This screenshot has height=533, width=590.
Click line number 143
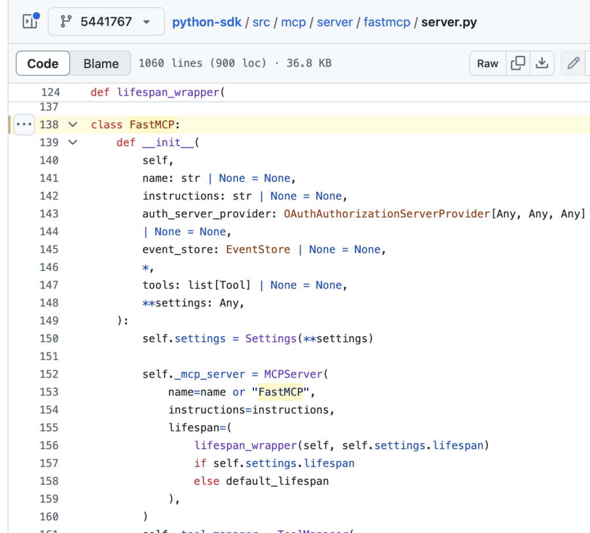click(x=49, y=214)
